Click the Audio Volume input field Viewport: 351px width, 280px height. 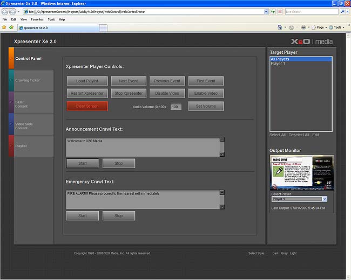click(175, 107)
